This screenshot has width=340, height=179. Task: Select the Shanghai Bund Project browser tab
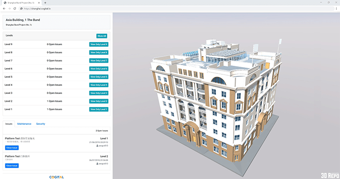pyautogui.click(x=21, y=3)
